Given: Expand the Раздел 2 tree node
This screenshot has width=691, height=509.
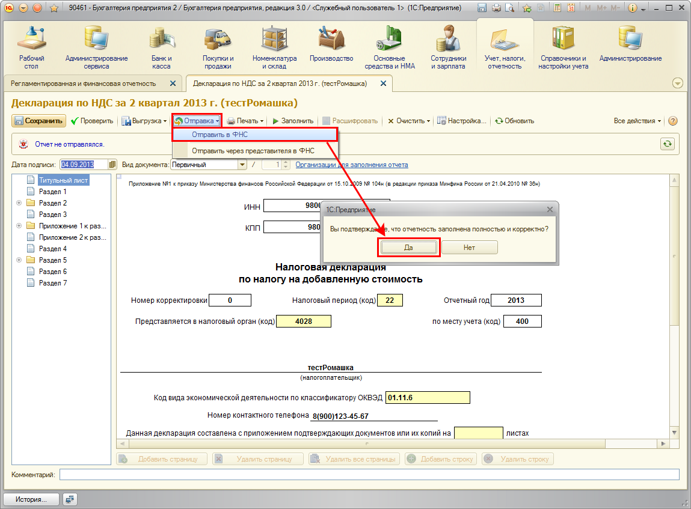Looking at the screenshot, I should point(19,203).
